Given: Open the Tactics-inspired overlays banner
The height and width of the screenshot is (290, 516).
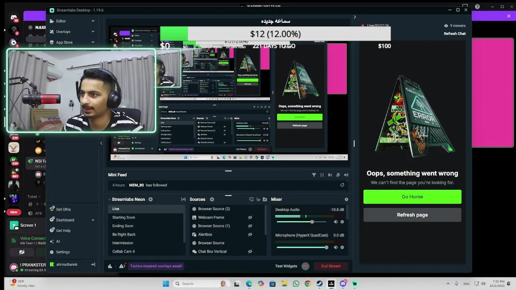Looking at the screenshot, I should coord(156,266).
